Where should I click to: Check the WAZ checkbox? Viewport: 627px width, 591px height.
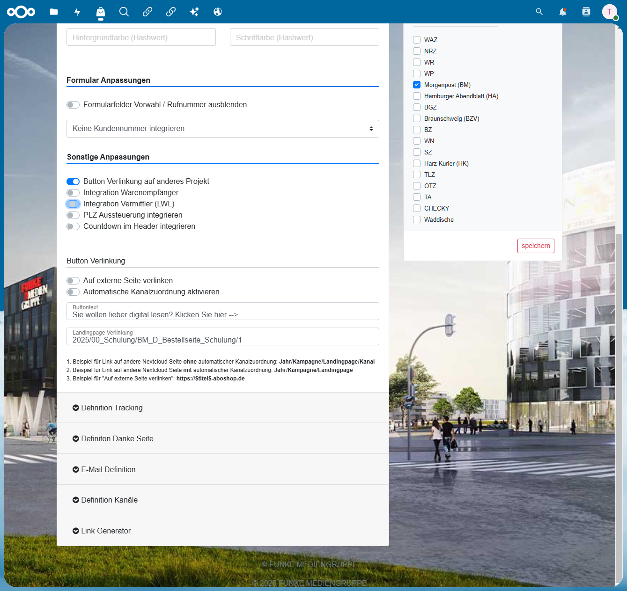tap(417, 40)
